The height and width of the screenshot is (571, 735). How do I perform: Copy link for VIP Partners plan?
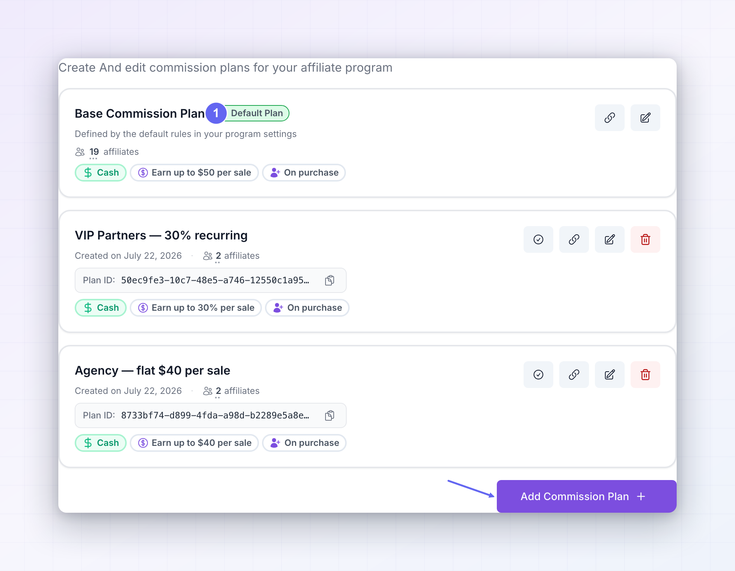coord(574,239)
